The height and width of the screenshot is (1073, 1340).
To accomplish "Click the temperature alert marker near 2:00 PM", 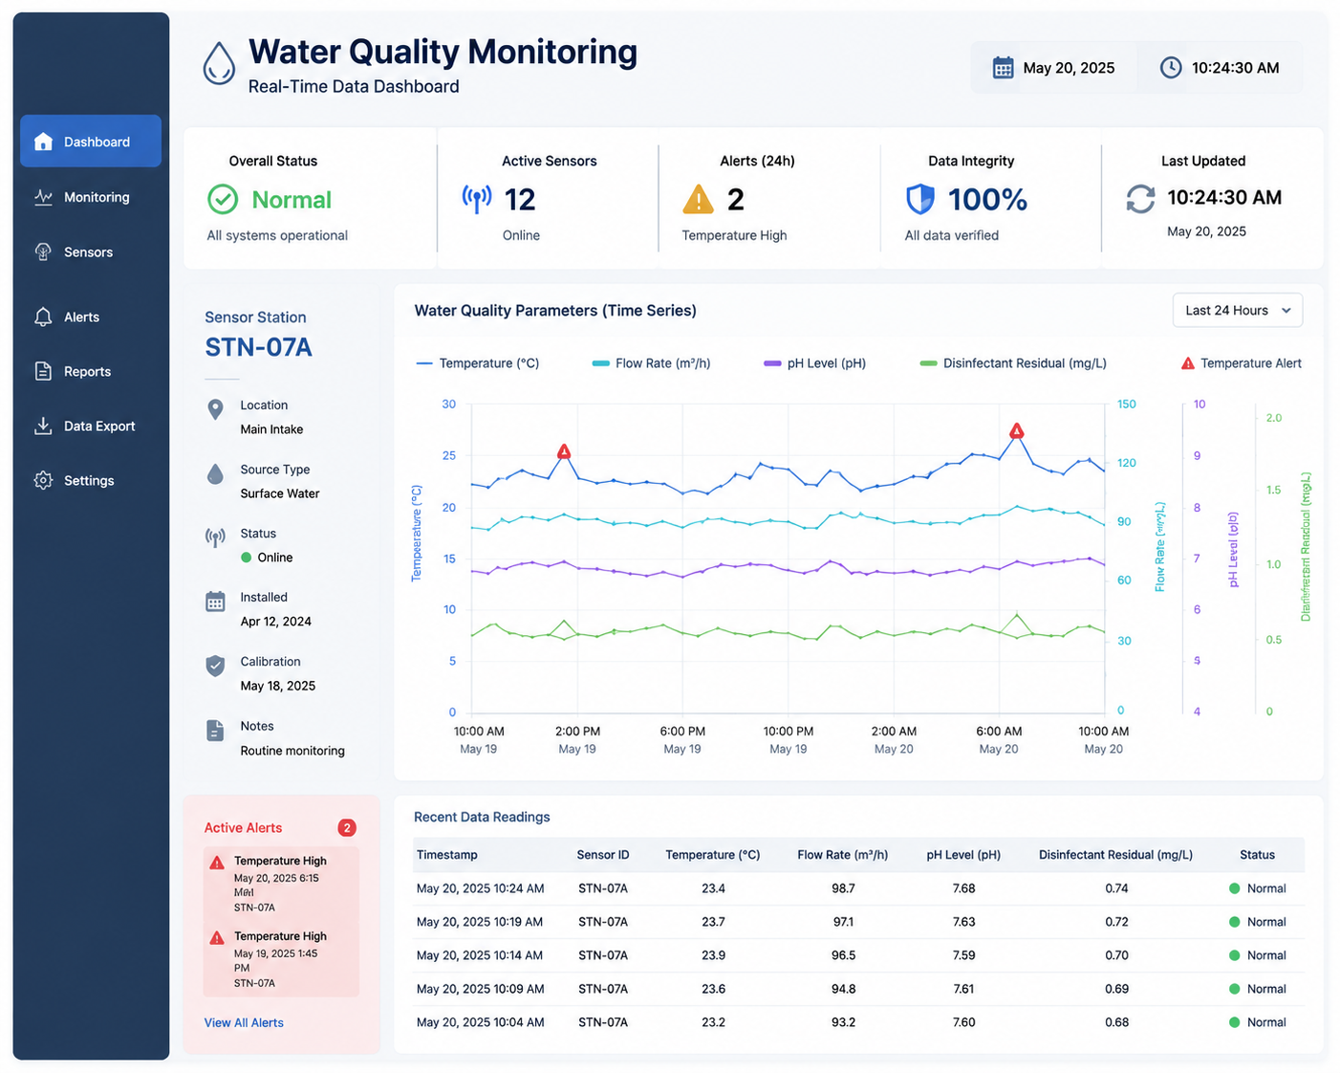I will point(564,451).
